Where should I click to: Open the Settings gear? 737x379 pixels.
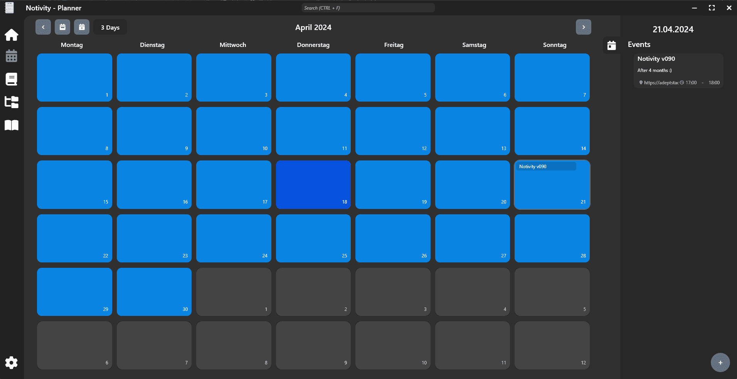click(x=11, y=362)
